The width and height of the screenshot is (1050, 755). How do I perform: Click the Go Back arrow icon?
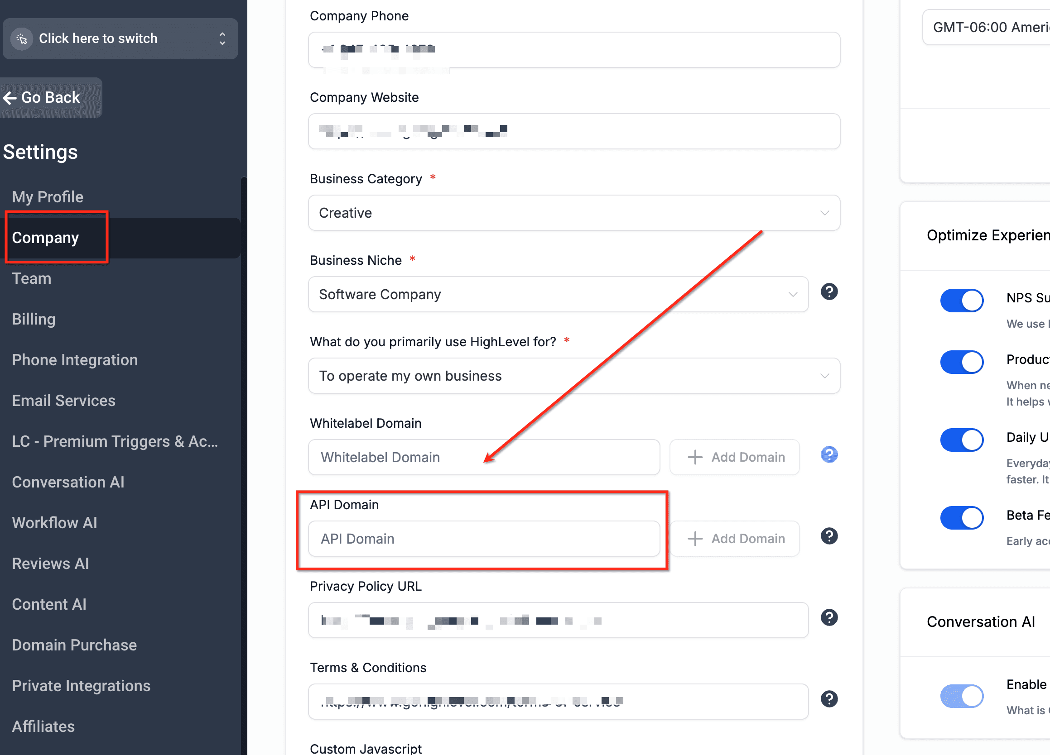tap(10, 98)
